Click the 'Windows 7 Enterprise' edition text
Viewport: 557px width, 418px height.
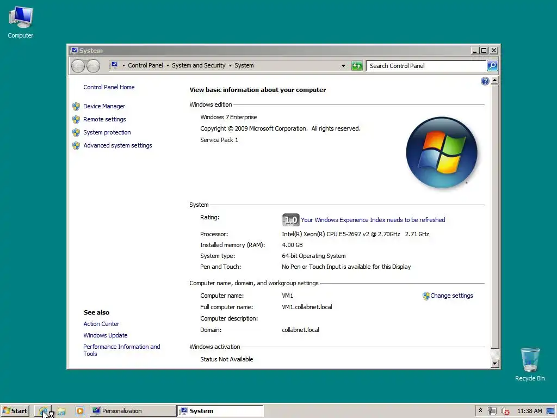point(228,117)
